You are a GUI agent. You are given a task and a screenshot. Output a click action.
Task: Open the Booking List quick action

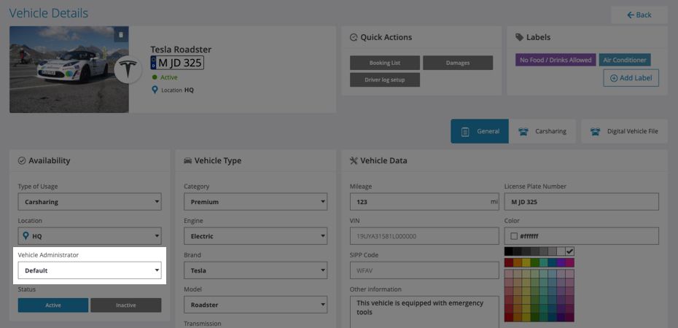(x=385, y=63)
